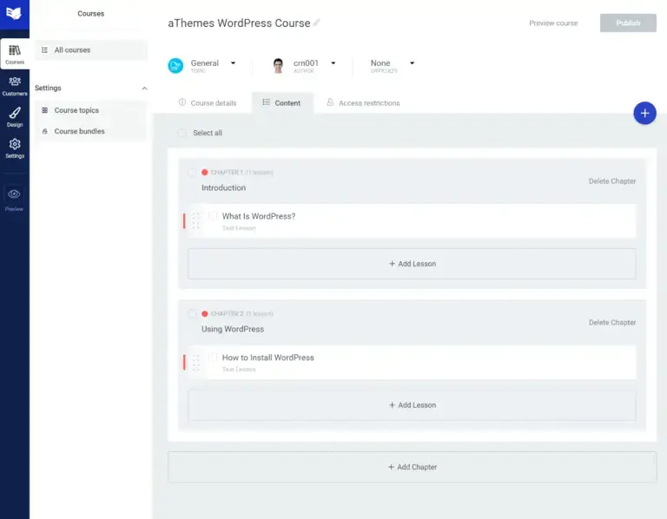This screenshot has width=667, height=519.
Task: Add Lesson to the Introduction chapter
Action: click(413, 264)
